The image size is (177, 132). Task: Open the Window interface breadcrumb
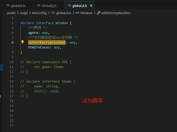coord(86,13)
